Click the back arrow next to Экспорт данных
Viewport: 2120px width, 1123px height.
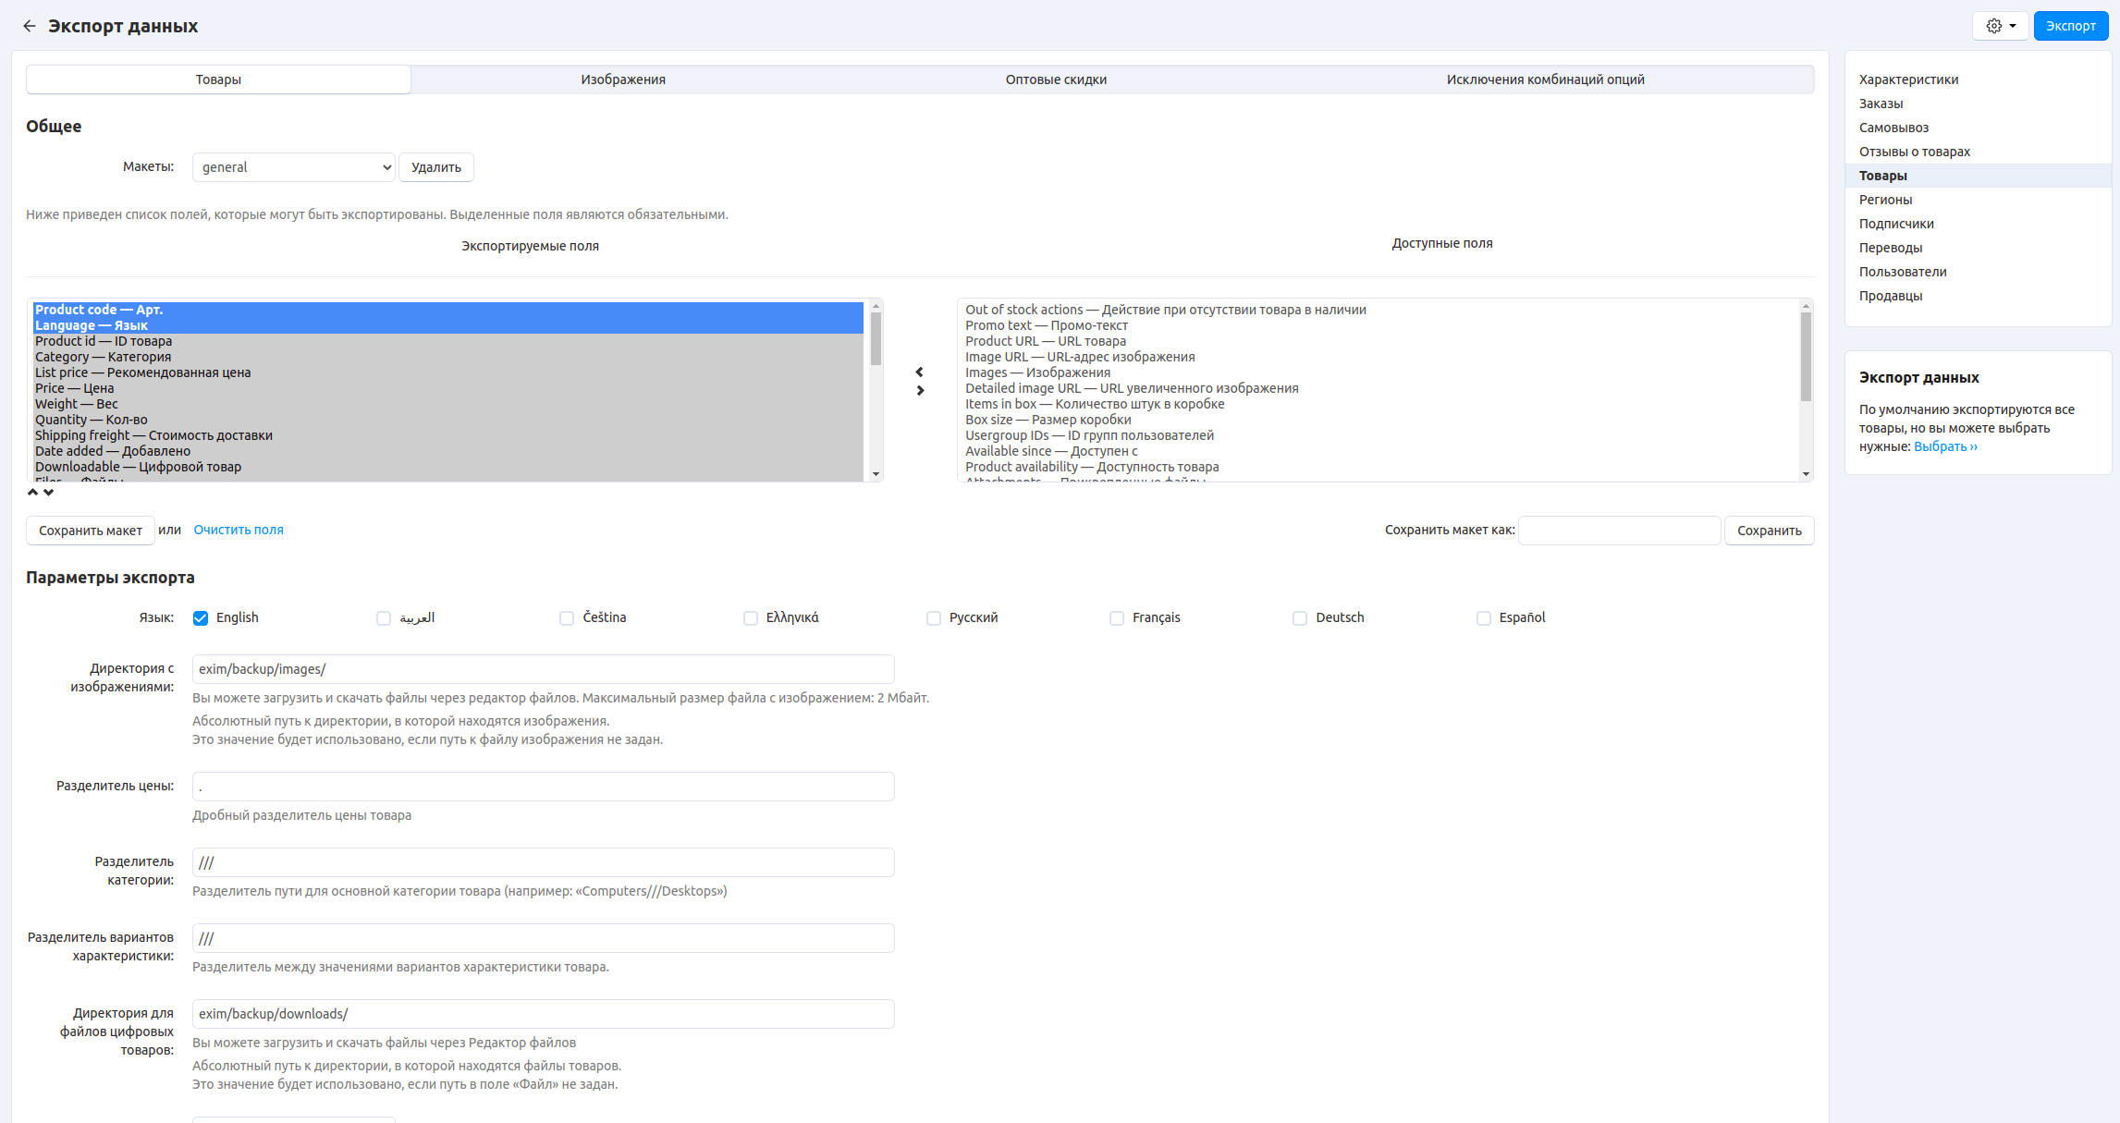pyautogui.click(x=30, y=26)
